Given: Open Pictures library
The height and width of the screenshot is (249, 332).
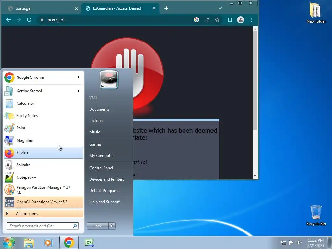Looking at the screenshot, I should pos(96,121).
